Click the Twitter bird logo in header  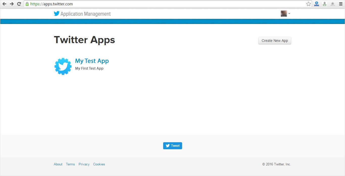click(57, 14)
